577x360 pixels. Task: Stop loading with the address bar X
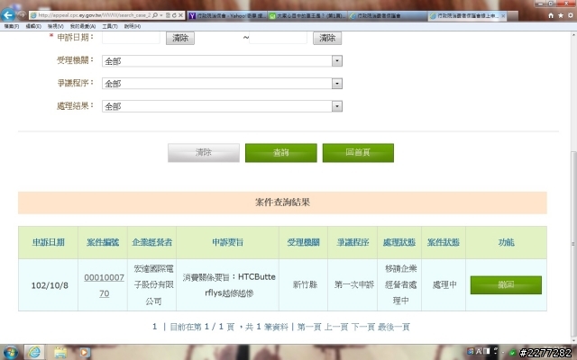180,15
